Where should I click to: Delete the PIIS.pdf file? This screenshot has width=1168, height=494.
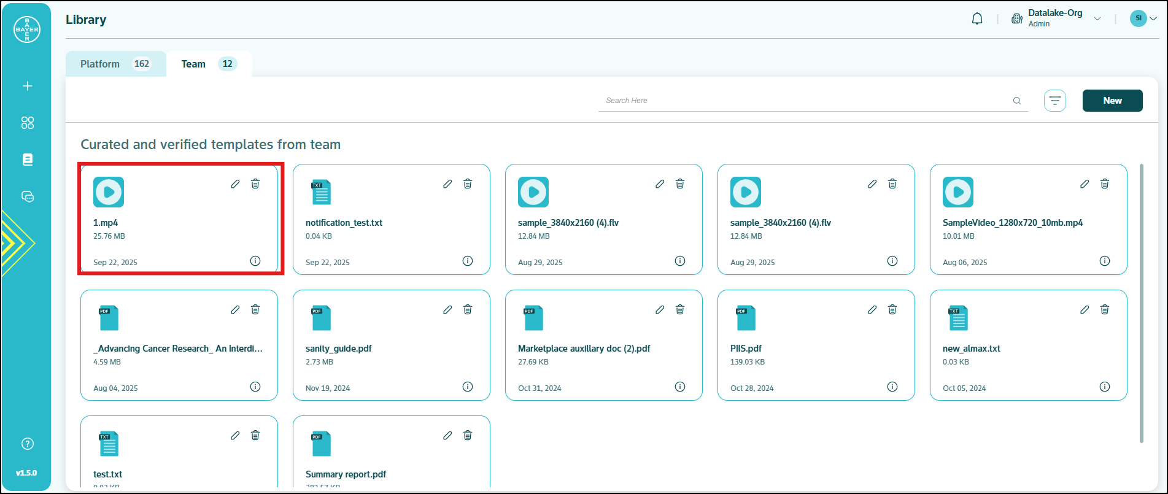pyautogui.click(x=892, y=310)
